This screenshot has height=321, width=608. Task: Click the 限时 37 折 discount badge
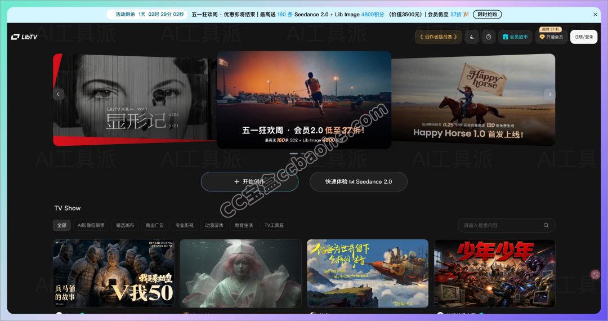[x=550, y=29]
